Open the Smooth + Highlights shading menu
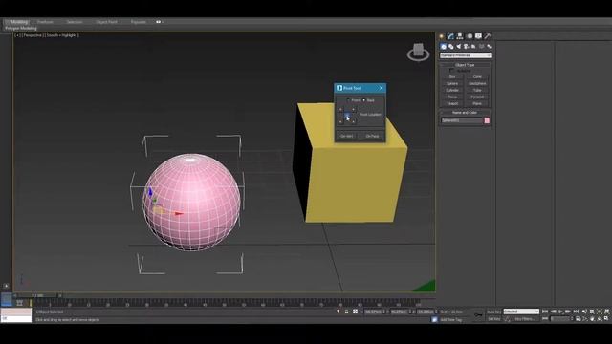Image resolution: width=612 pixels, height=344 pixels. click(x=63, y=35)
